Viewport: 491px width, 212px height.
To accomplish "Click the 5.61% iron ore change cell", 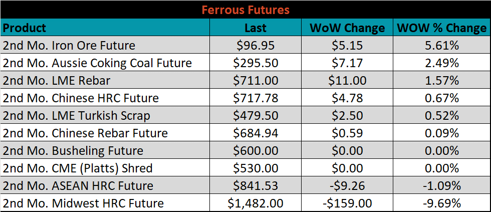I will 442,45.
